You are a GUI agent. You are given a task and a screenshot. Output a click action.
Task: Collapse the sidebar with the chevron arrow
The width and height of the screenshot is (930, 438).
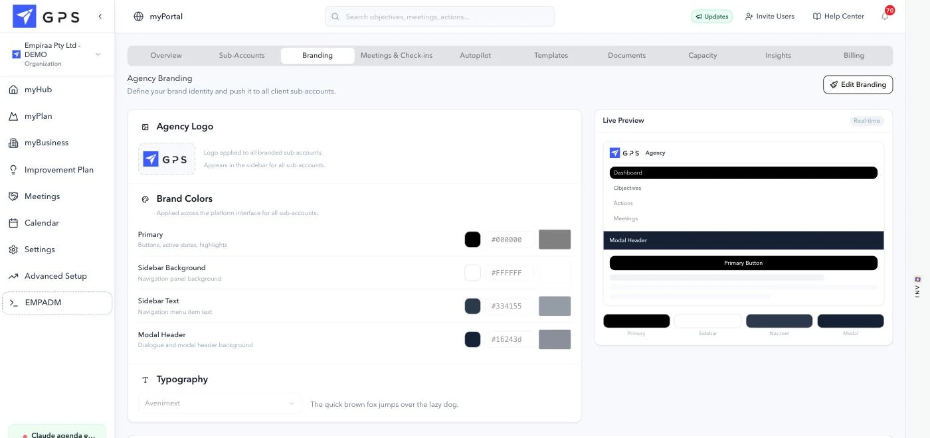pyautogui.click(x=100, y=16)
